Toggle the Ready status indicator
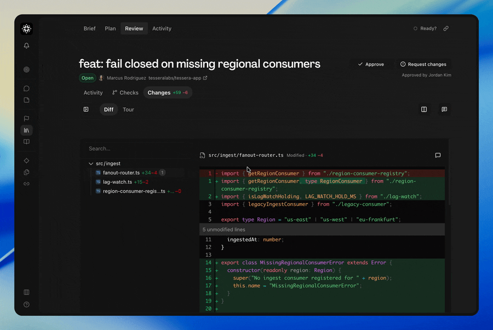493x330 pixels. coord(425,28)
